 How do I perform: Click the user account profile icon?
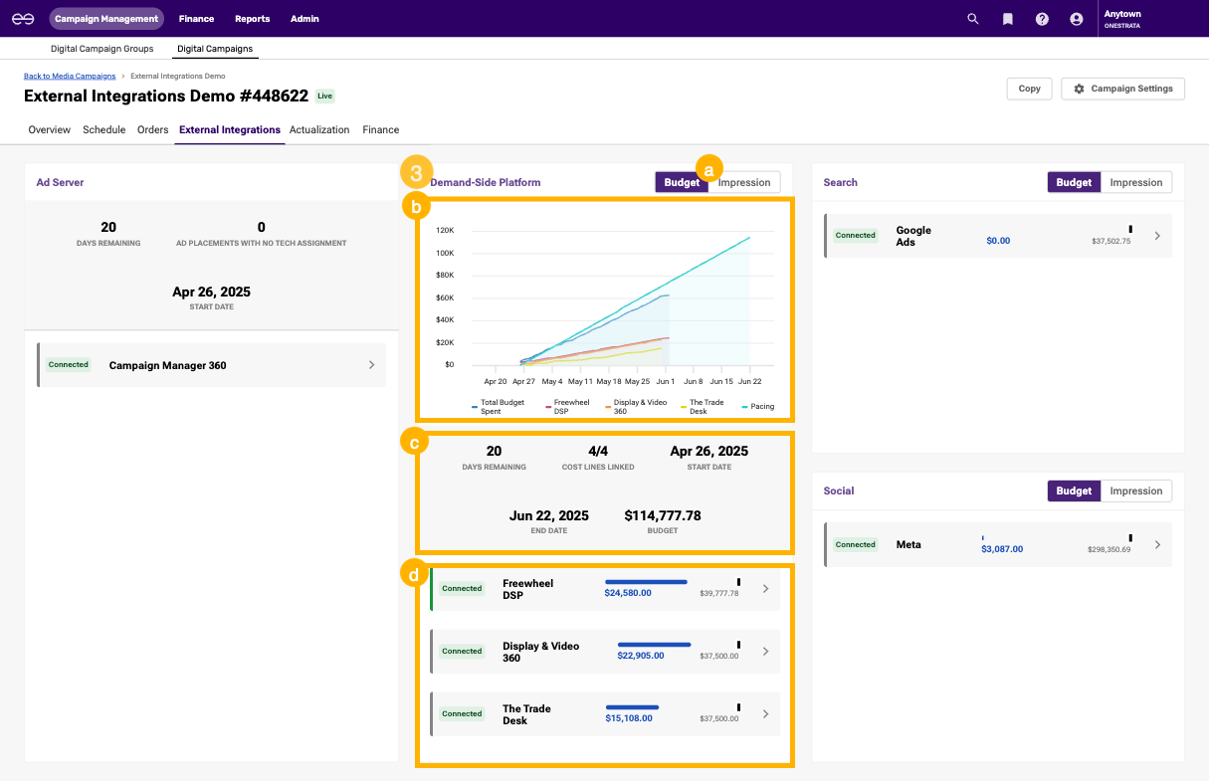tap(1076, 19)
